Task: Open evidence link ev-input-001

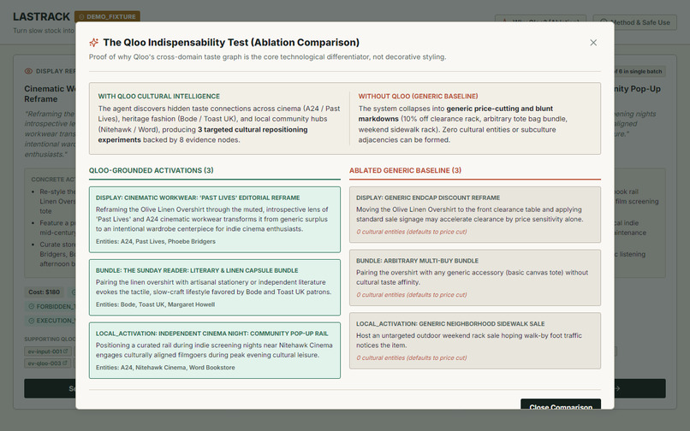Action: pyautogui.click(x=48, y=351)
